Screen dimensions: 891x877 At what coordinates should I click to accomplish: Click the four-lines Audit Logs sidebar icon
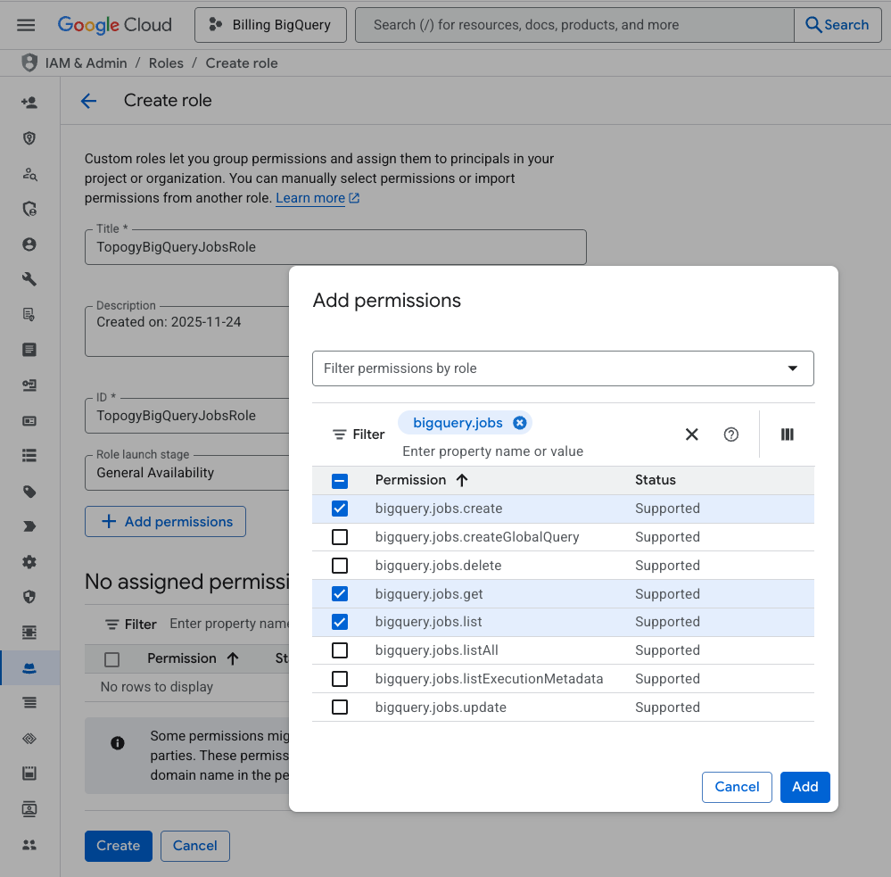(29, 703)
